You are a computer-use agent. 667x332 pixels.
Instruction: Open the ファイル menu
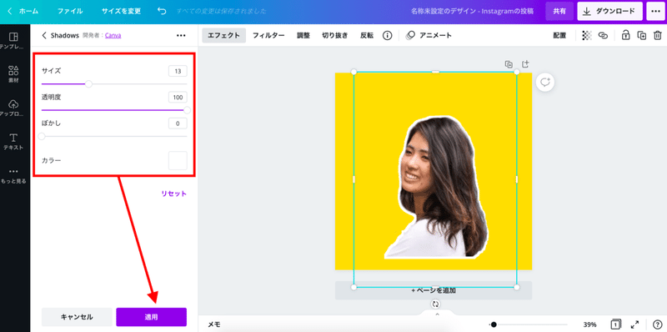click(x=70, y=12)
